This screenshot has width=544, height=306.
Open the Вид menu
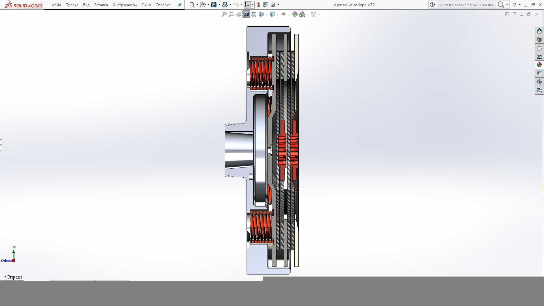click(x=86, y=5)
